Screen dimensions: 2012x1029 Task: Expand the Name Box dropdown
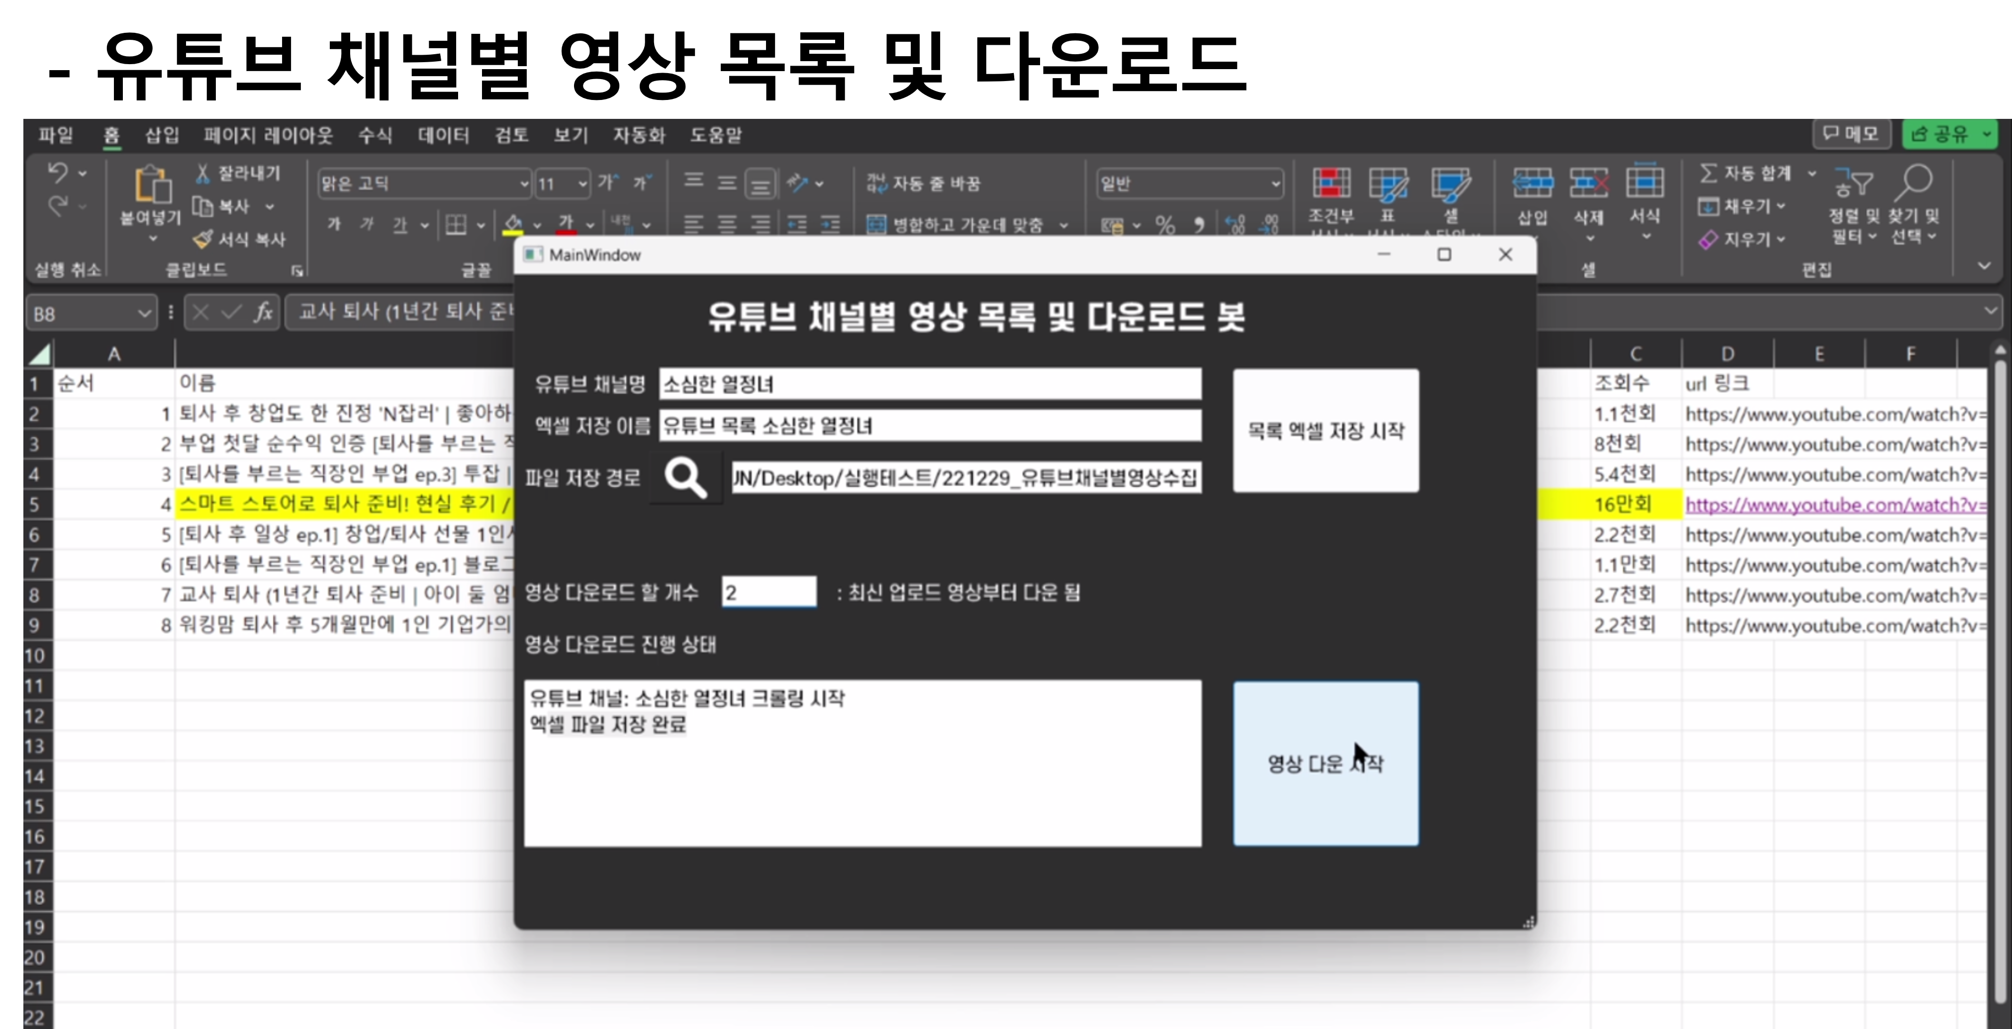(x=144, y=314)
